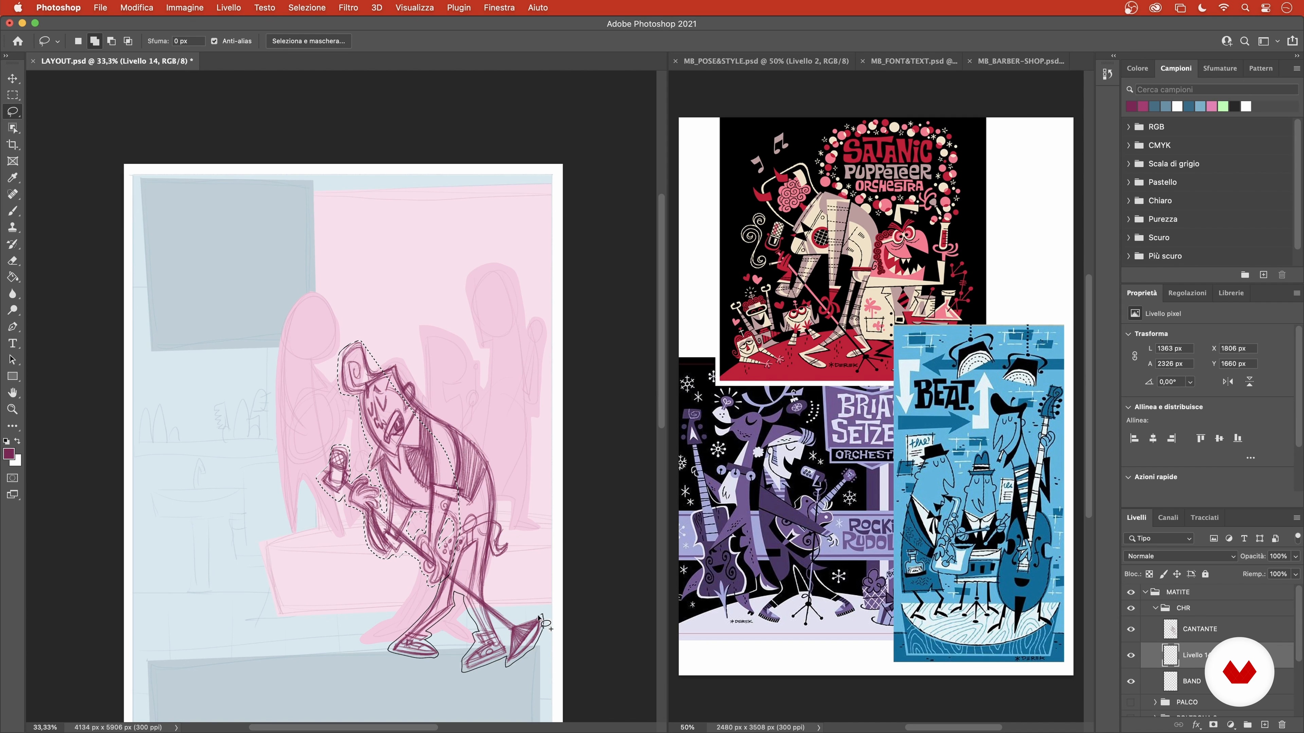The width and height of the screenshot is (1304, 733).
Task: Hide the CANTANTE layer
Action: pyautogui.click(x=1131, y=629)
